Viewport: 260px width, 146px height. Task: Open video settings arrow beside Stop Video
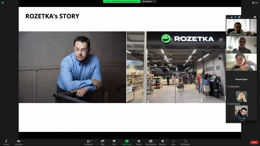coord(24,141)
